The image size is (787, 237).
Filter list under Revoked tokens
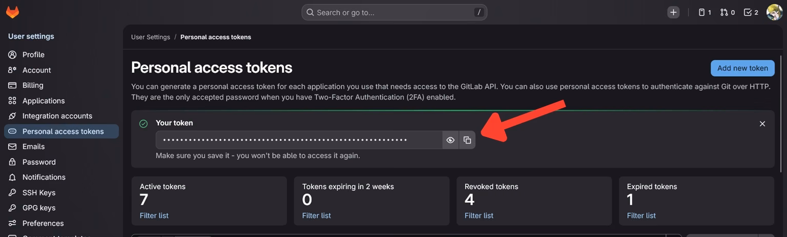479,216
